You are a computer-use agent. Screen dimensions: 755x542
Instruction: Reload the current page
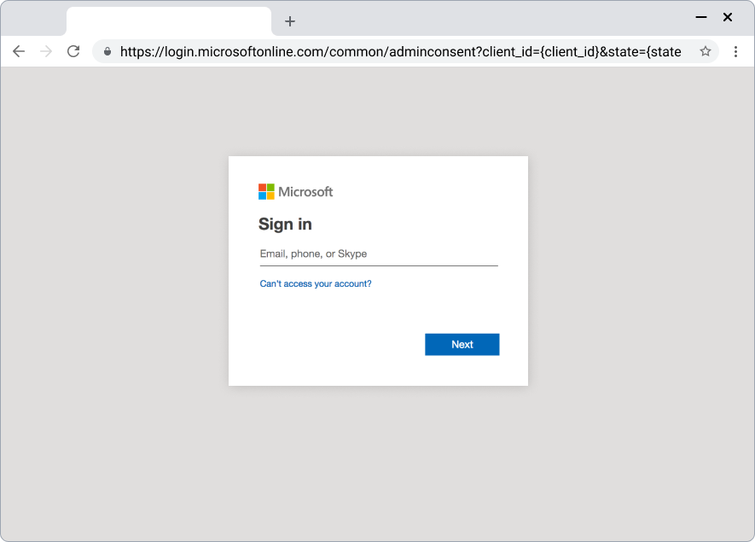tap(73, 51)
